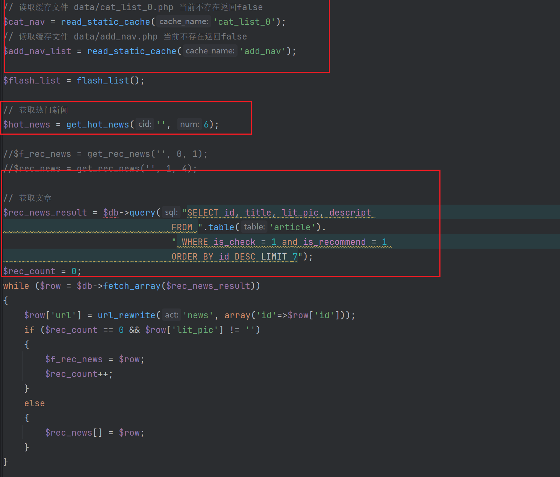Click the $rec_count++ statement
The image size is (560, 477).
79,374
